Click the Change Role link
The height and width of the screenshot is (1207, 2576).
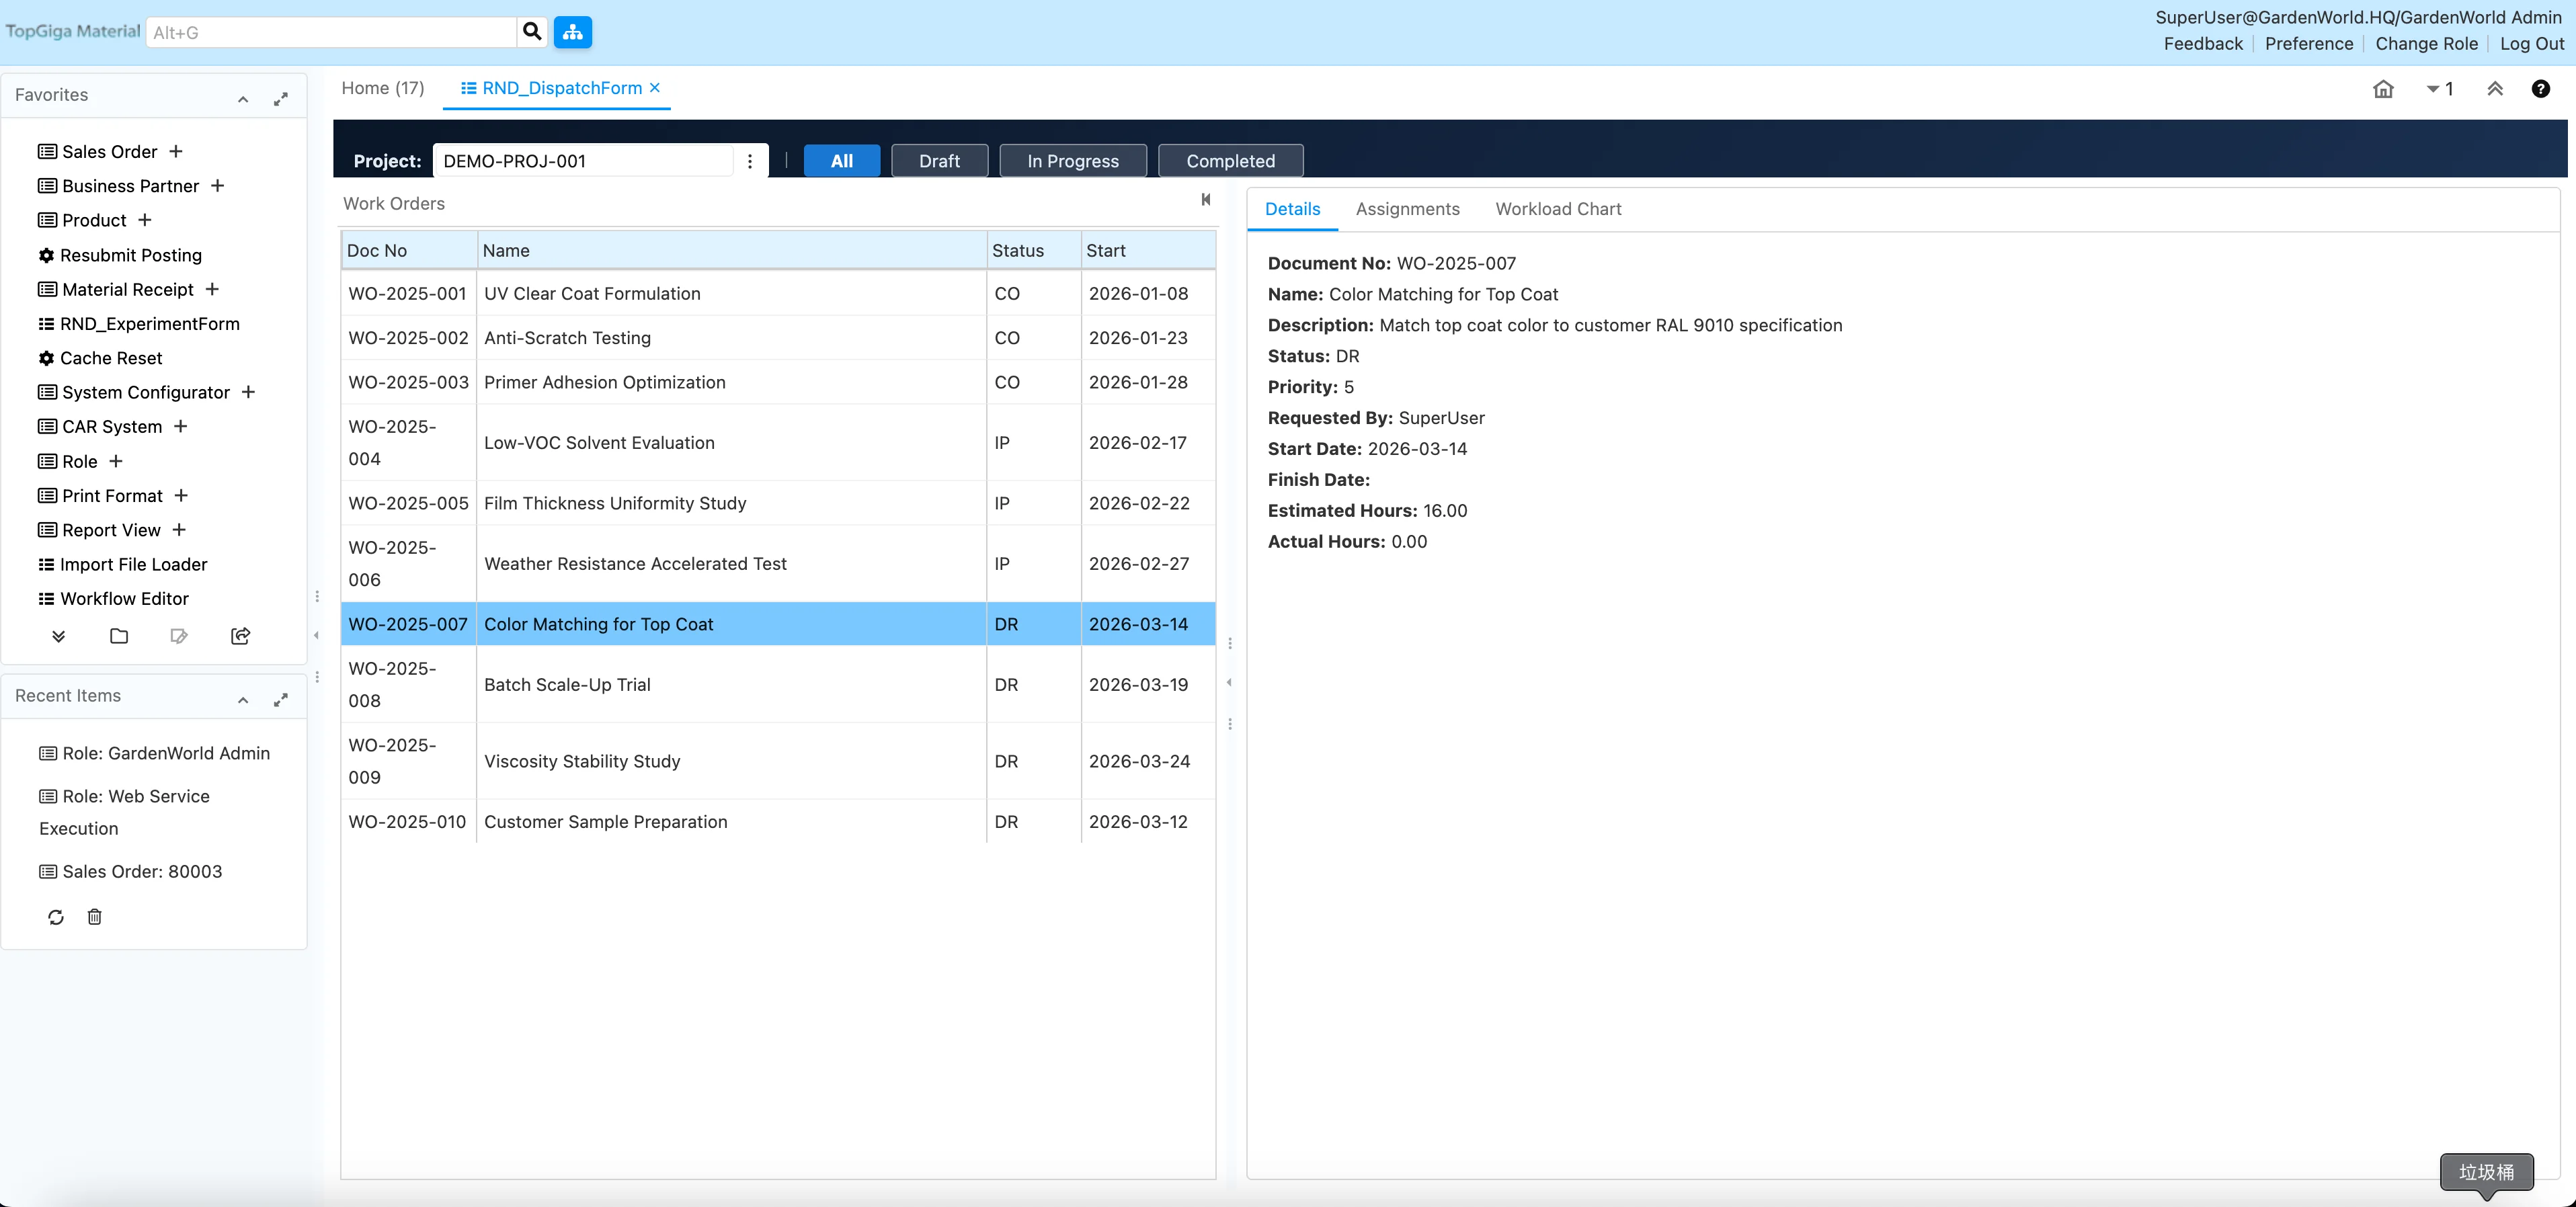[2426, 44]
